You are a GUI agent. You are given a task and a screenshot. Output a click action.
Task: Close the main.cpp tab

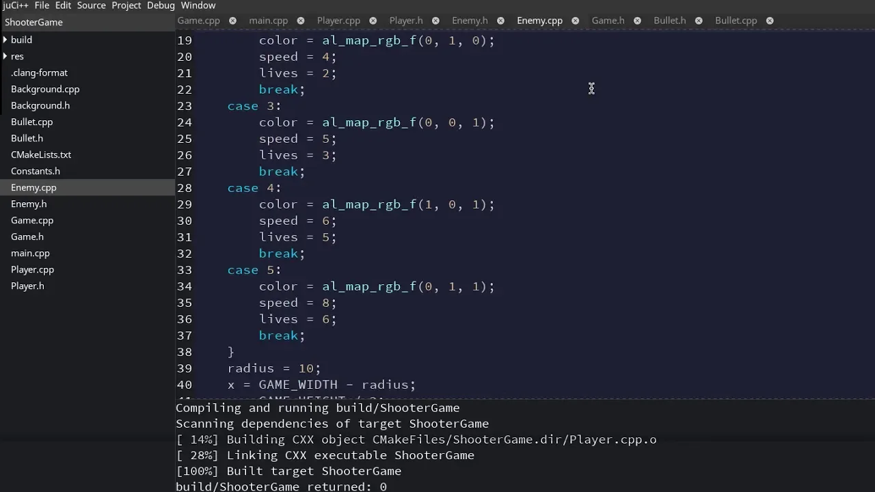[300, 20]
